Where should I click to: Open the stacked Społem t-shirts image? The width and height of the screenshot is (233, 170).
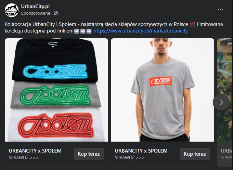point(56,90)
